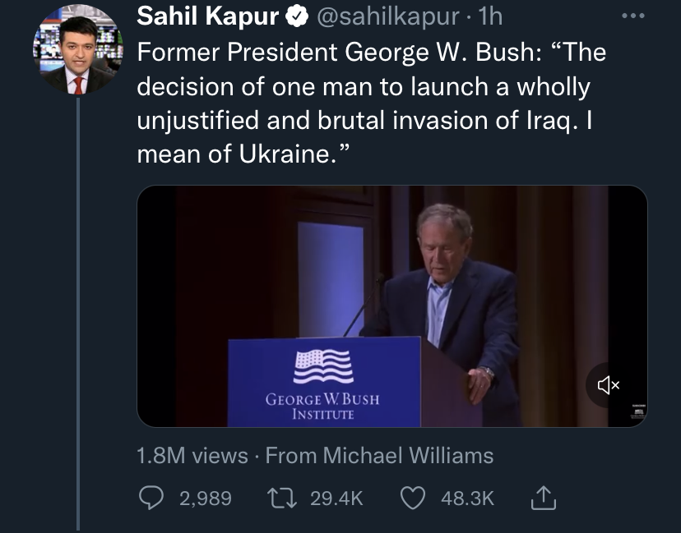Image resolution: width=681 pixels, height=533 pixels.
Task: Click the 2,989 replies count
Action: click(x=205, y=498)
